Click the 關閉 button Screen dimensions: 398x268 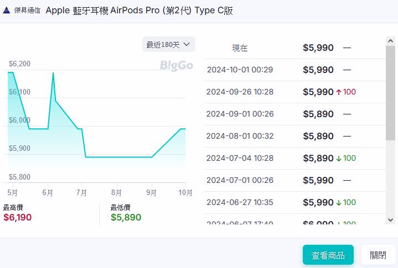click(x=378, y=255)
